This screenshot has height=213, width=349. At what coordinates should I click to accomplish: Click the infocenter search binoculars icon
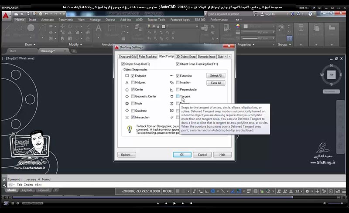[256, 14]
